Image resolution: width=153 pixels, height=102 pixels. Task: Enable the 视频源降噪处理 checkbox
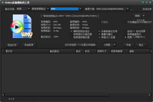[x=71, y=37]
